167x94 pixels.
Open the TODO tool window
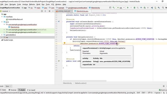(3, 90)
